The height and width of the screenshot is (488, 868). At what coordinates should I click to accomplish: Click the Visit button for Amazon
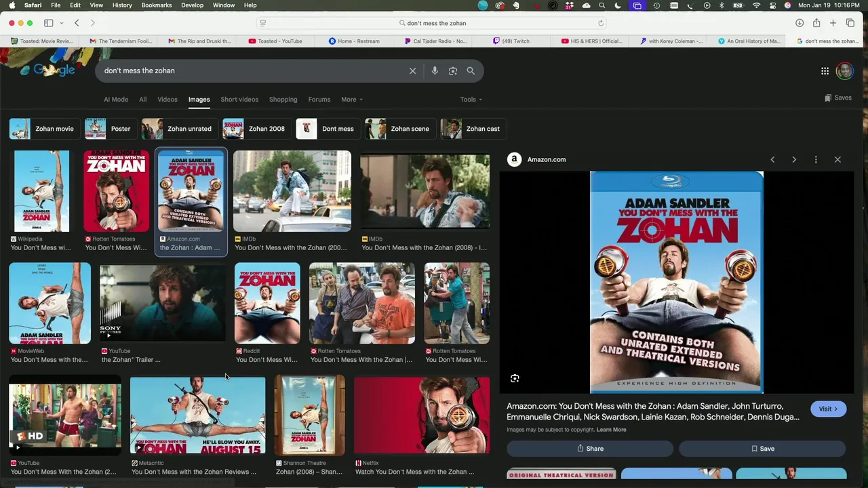(x=828, y=409)
